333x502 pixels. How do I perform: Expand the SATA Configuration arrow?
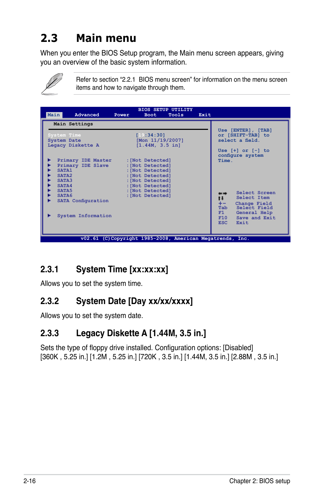click(49, 201)
